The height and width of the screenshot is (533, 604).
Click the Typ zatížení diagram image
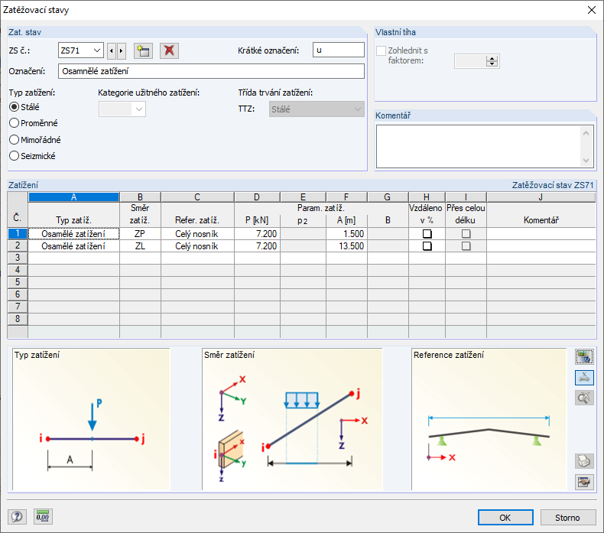[91, 419]
